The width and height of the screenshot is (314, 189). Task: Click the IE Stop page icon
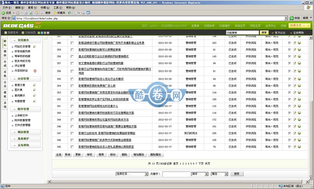(x=26, y=13)
